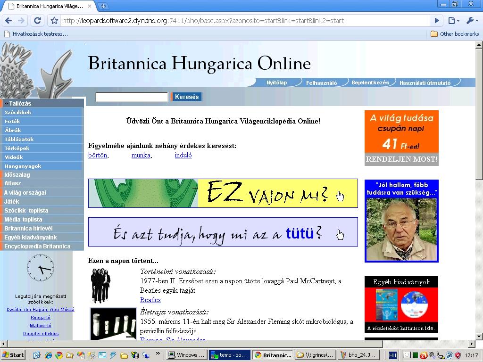Open A világ országai menu item
The width and height of the screenshot is (483, 362).
(42, 192)
